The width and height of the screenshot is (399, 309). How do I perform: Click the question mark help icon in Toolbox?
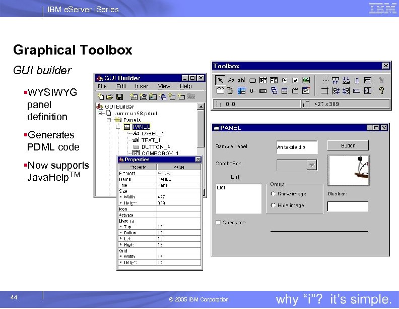tap(381, 90)
